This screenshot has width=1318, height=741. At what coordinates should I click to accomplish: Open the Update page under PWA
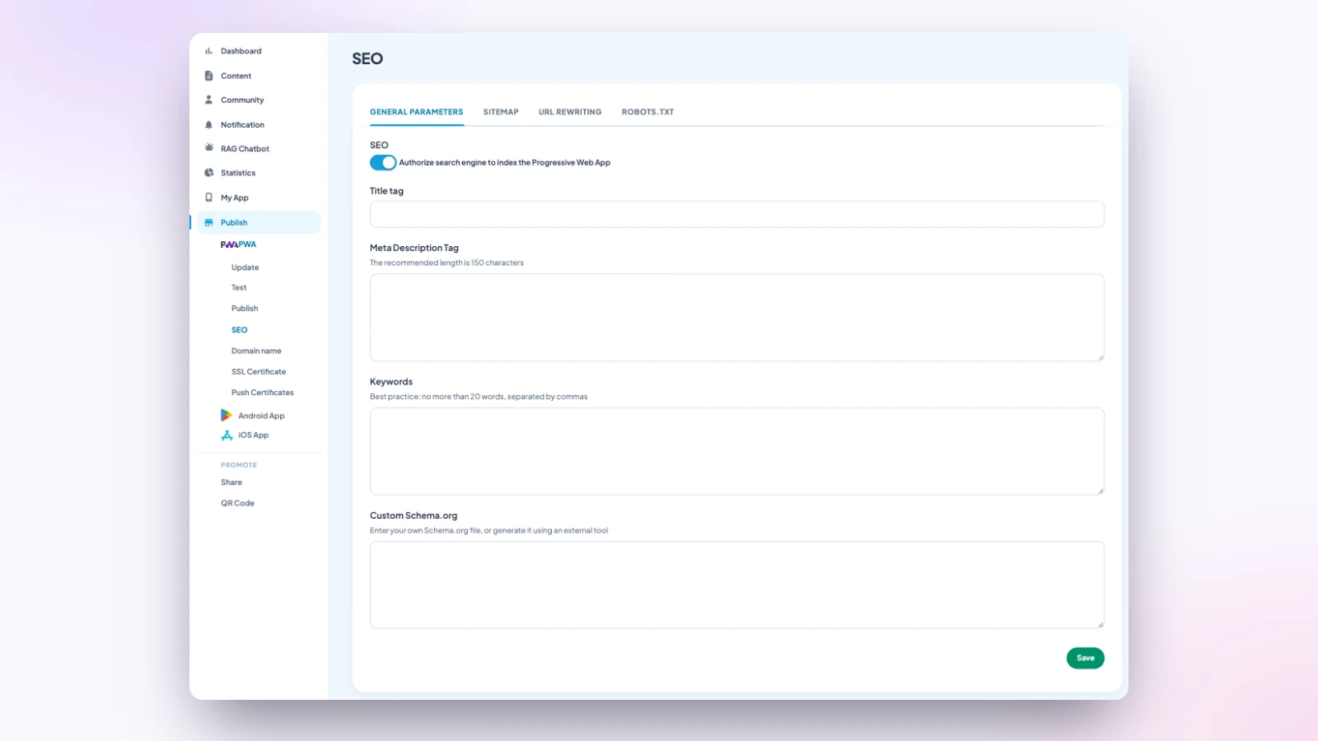tap(245, 268)
